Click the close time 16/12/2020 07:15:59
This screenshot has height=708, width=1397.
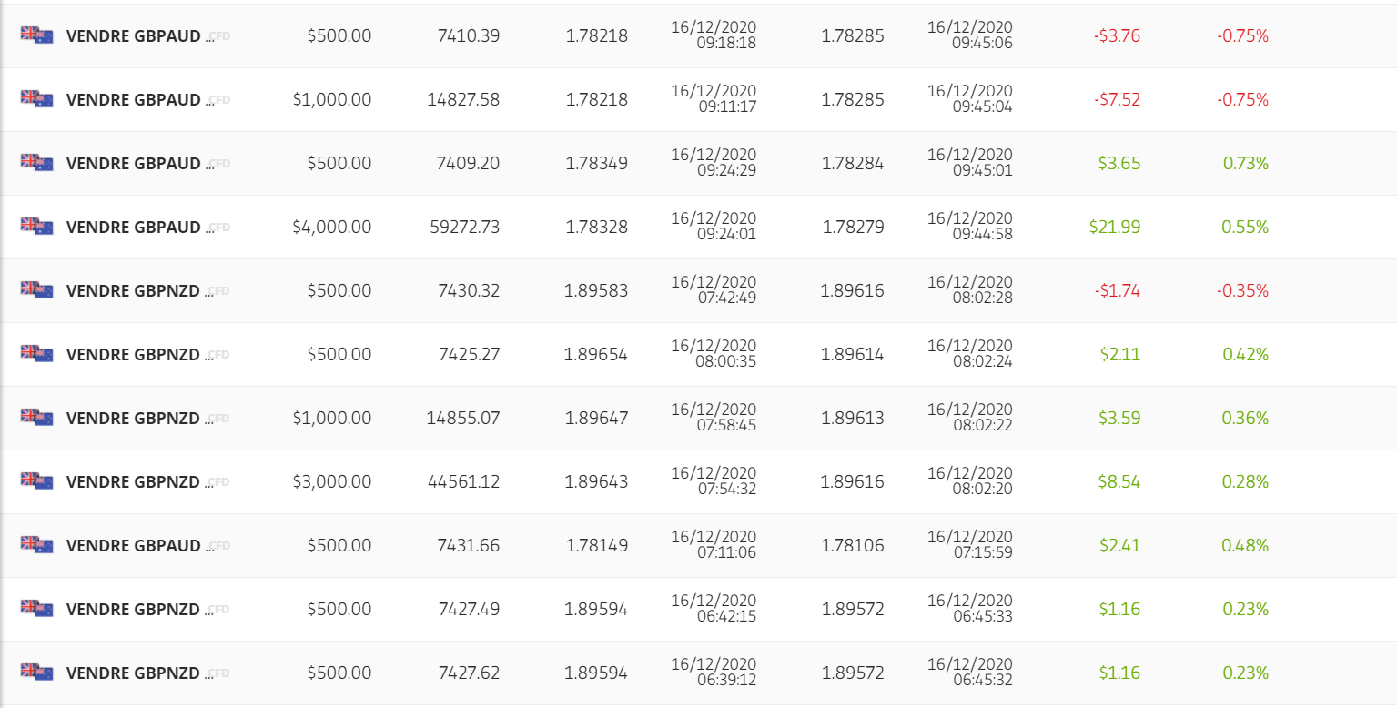[x=969, y=545]
